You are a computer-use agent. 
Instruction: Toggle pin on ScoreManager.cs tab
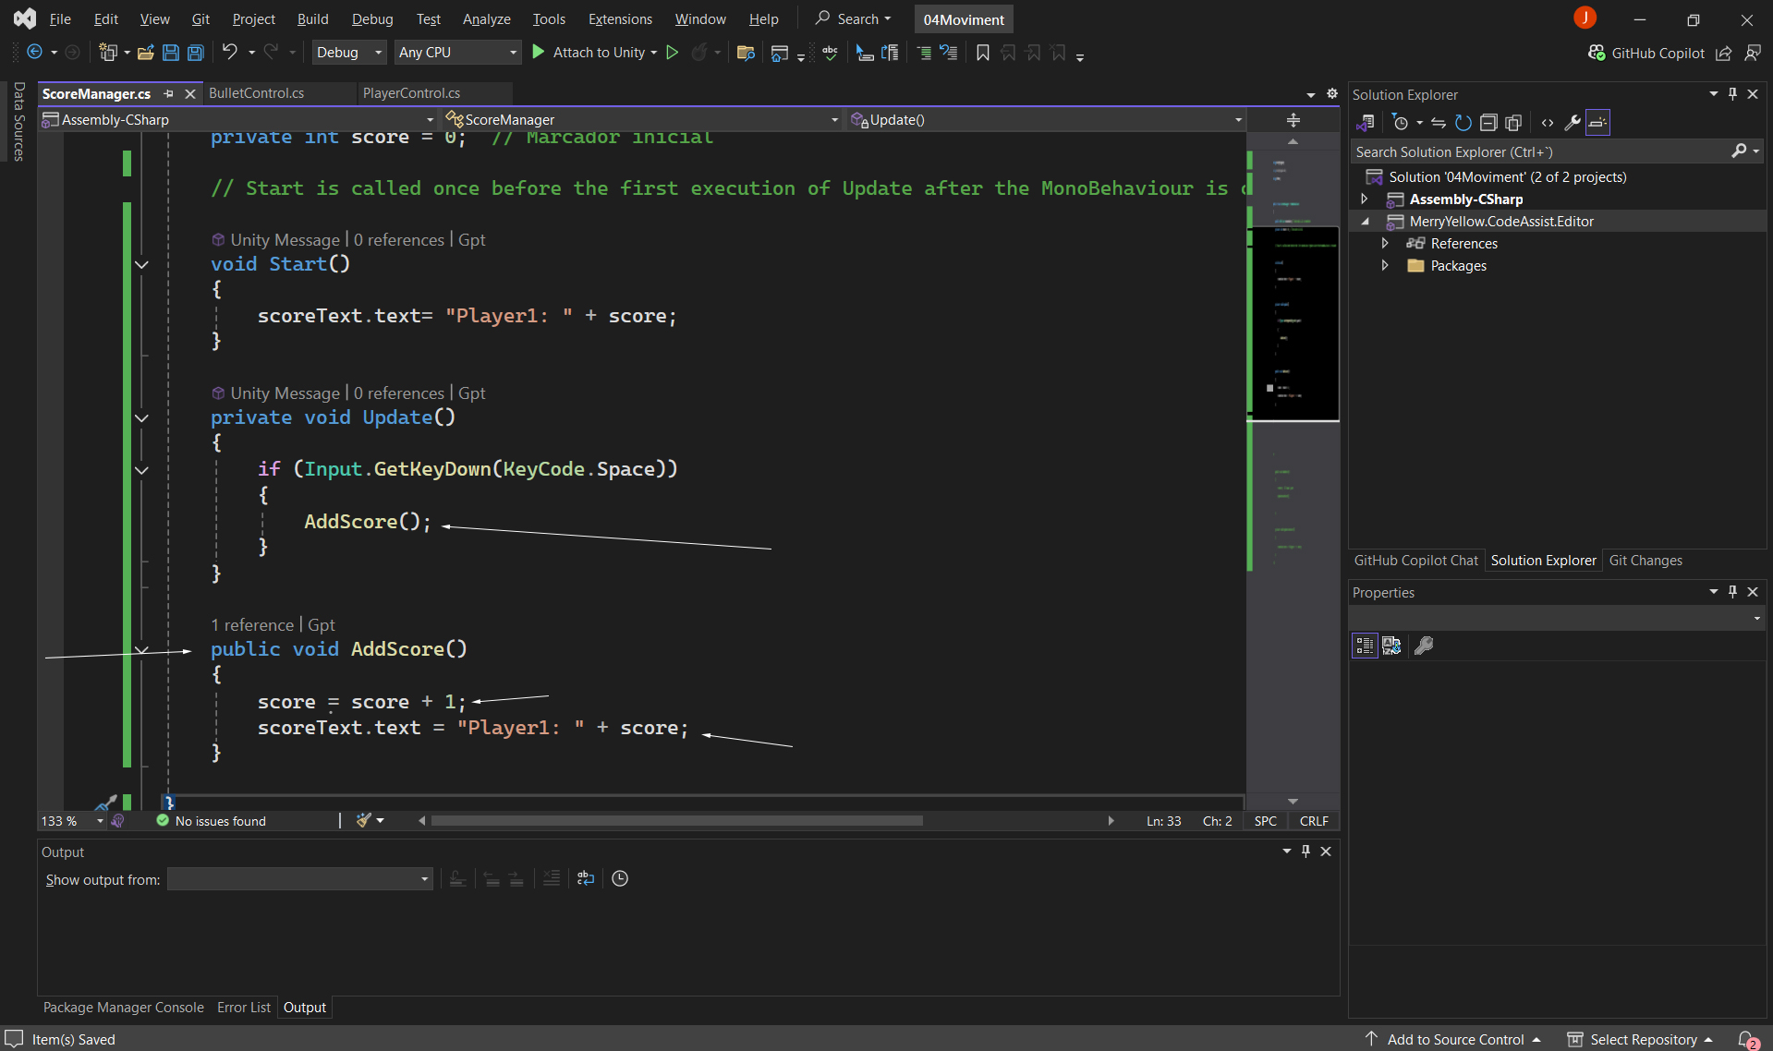click(x=168, y=93)
